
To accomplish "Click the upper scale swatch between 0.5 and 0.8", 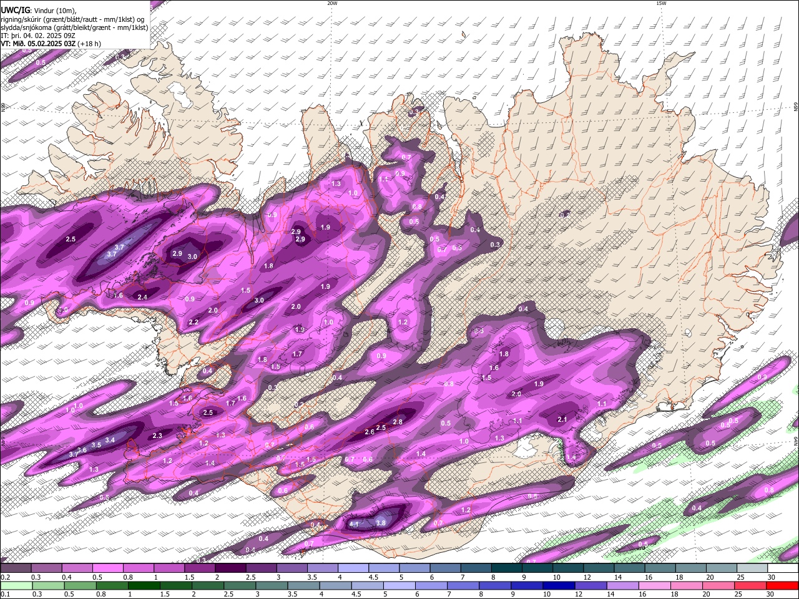I will [107, 568].
